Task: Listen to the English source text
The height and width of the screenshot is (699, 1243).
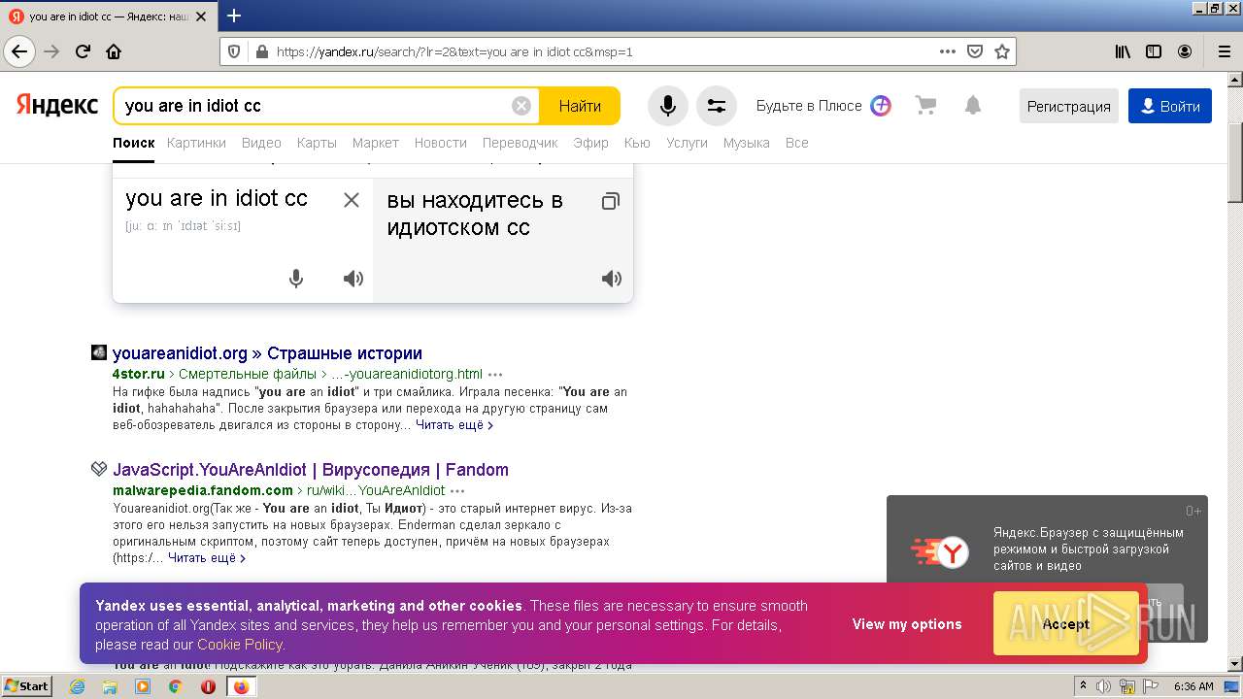Action: [x=353, y=279]
